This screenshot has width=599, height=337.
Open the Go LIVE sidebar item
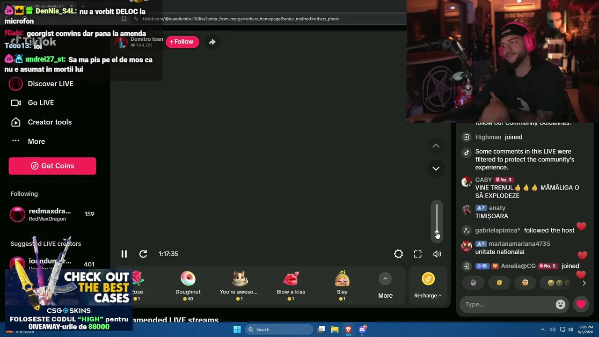[x=32, y=103]
